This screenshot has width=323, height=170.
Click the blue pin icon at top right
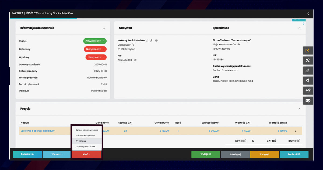coord(304,24)
